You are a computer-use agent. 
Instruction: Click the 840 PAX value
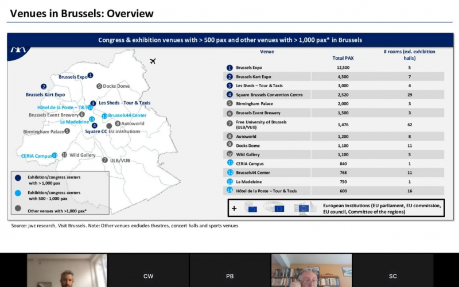343,164
